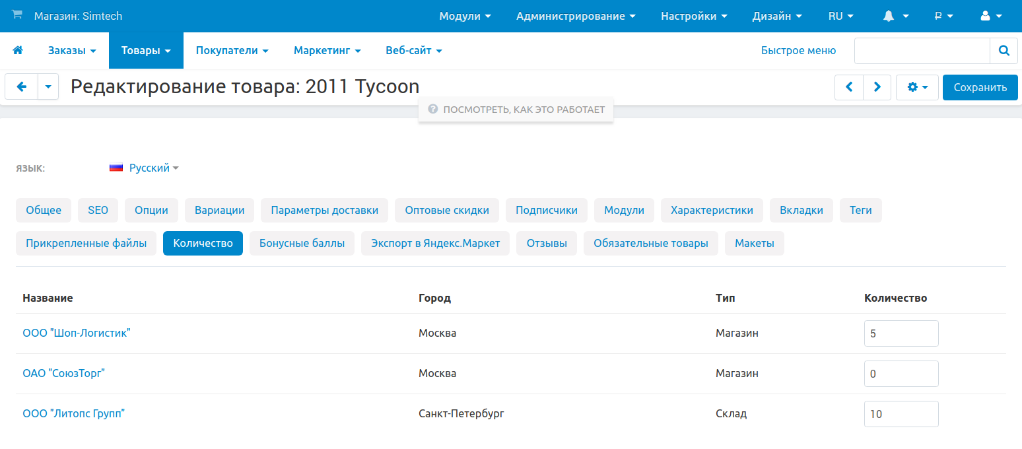Click the home icon in navigation bar

coord(18,50)
